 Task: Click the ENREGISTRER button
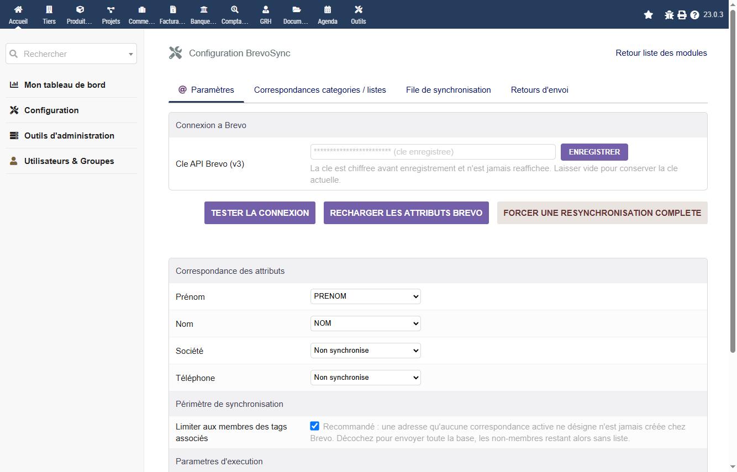[594, 152]
